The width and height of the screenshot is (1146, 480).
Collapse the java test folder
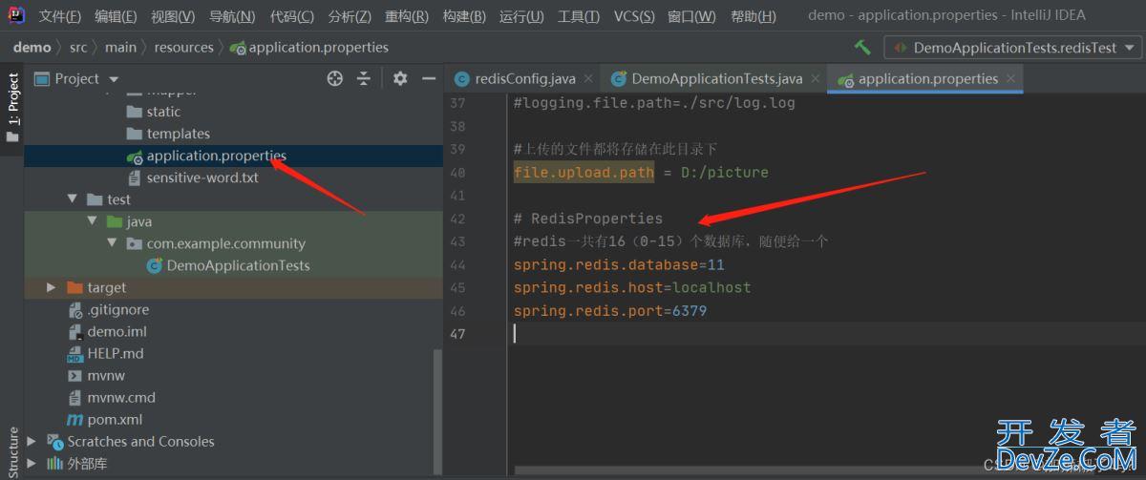92,221
